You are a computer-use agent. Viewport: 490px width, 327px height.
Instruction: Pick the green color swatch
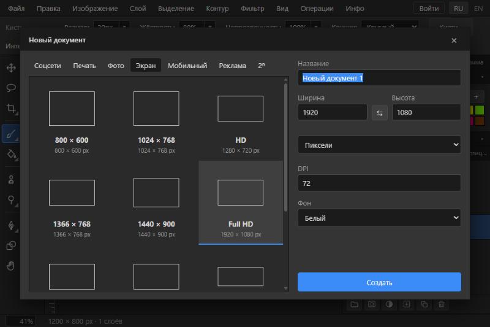point(480,110)
